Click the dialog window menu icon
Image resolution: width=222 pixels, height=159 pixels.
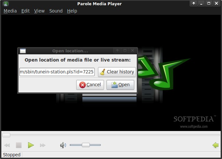(x=23, y=51)
